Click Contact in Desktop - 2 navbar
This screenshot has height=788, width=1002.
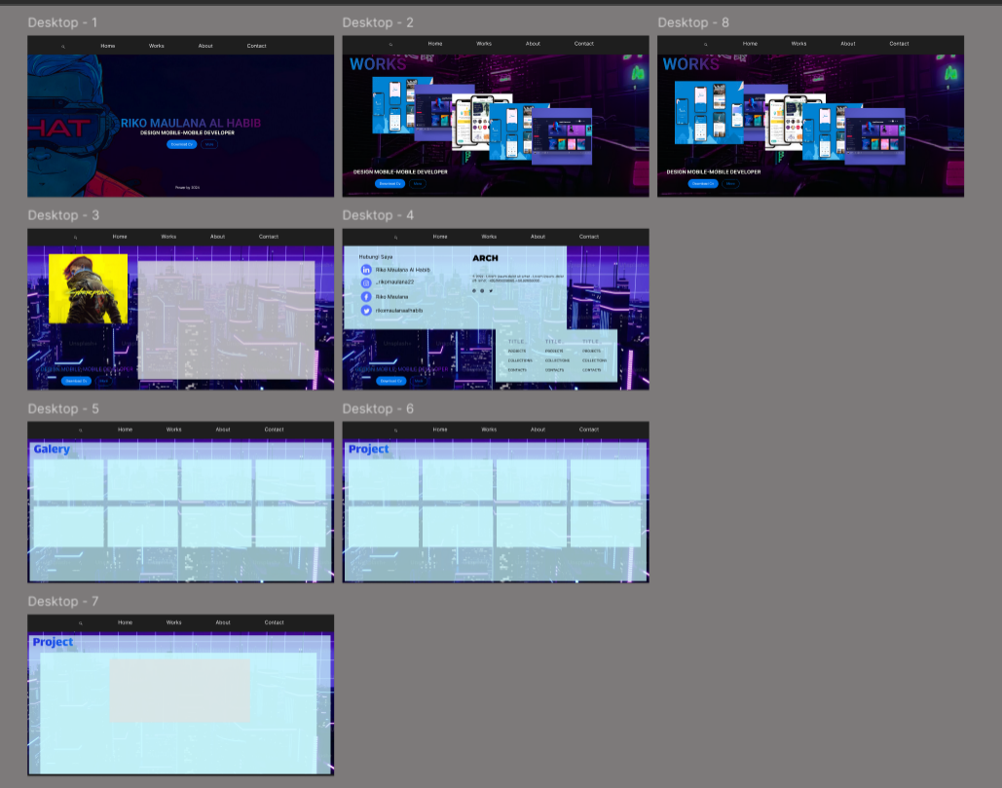[x=583, y=44]
